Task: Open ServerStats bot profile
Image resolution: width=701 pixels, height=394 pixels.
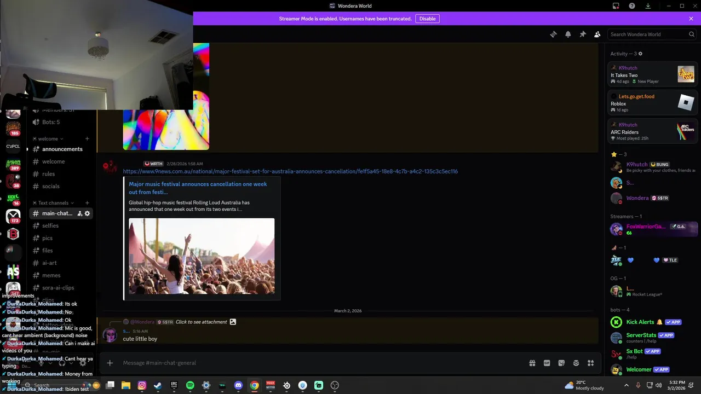Action: tap(652, 338)
